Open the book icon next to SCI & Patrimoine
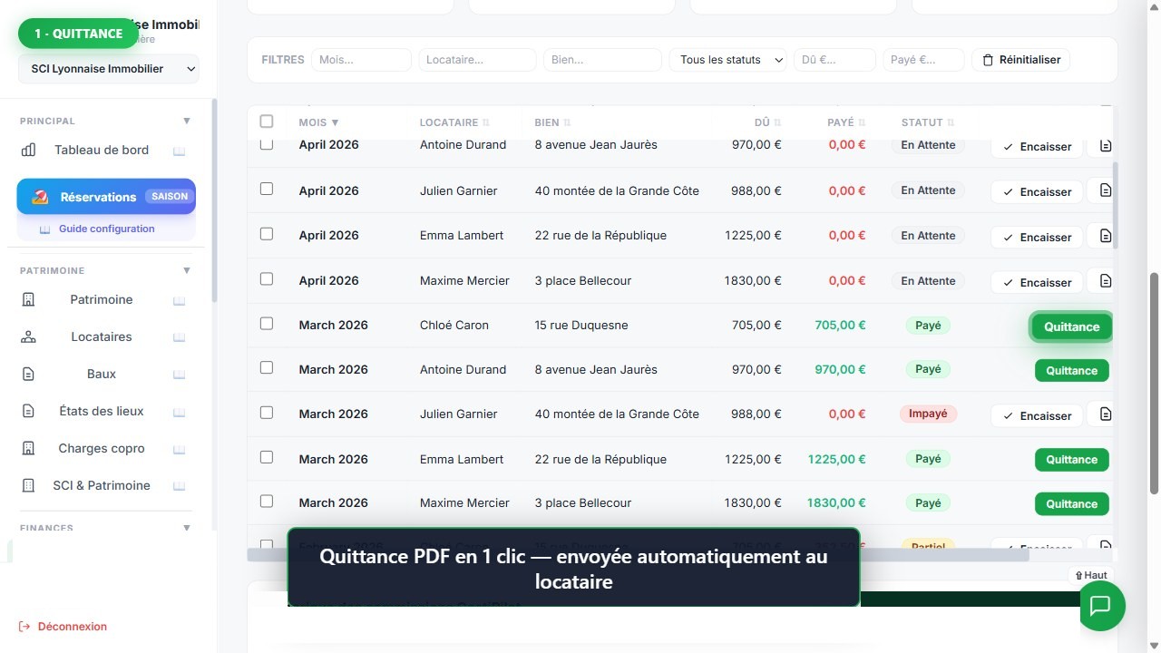The height and width of the screenshot is (653, 1161). [180, 486]
